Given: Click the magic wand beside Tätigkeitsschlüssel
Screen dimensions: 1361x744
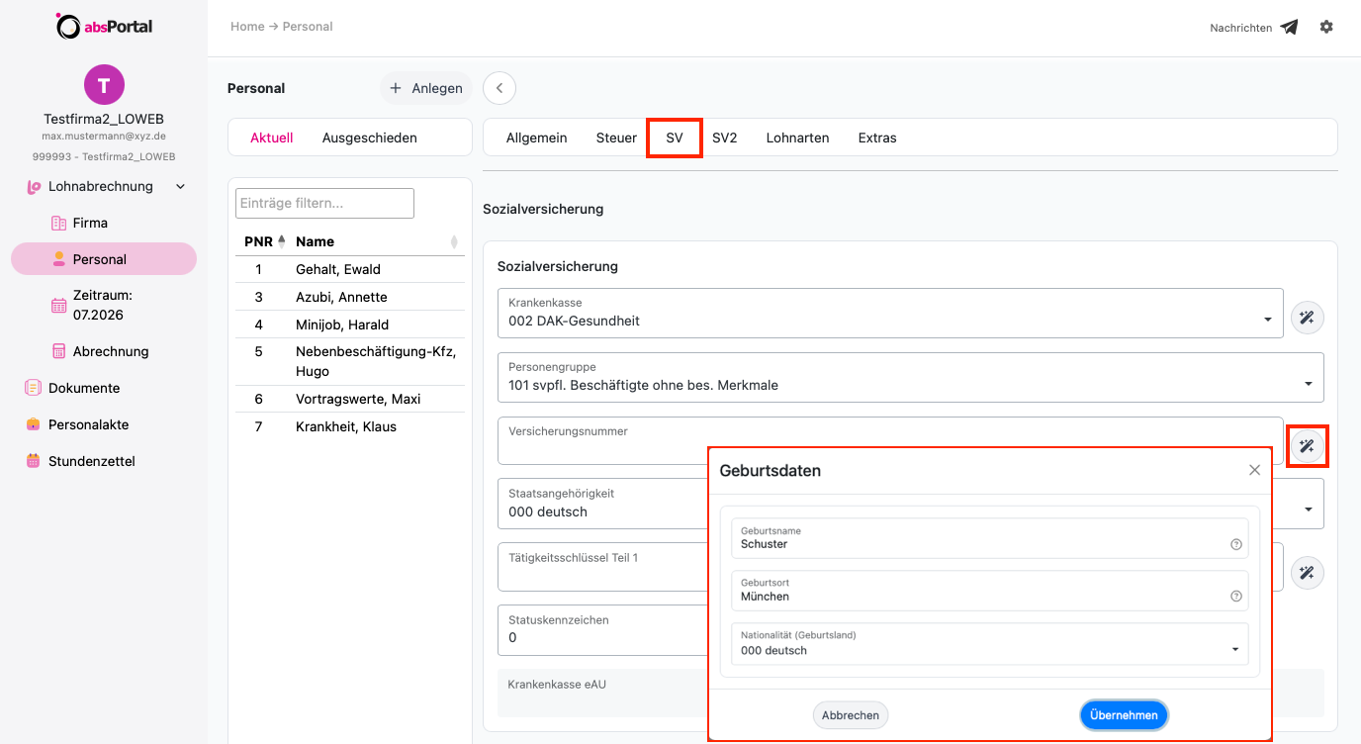Looking at the screenshot, I should 1307,572.
